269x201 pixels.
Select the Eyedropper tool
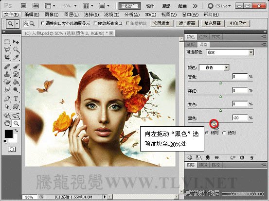coord(16,57)
